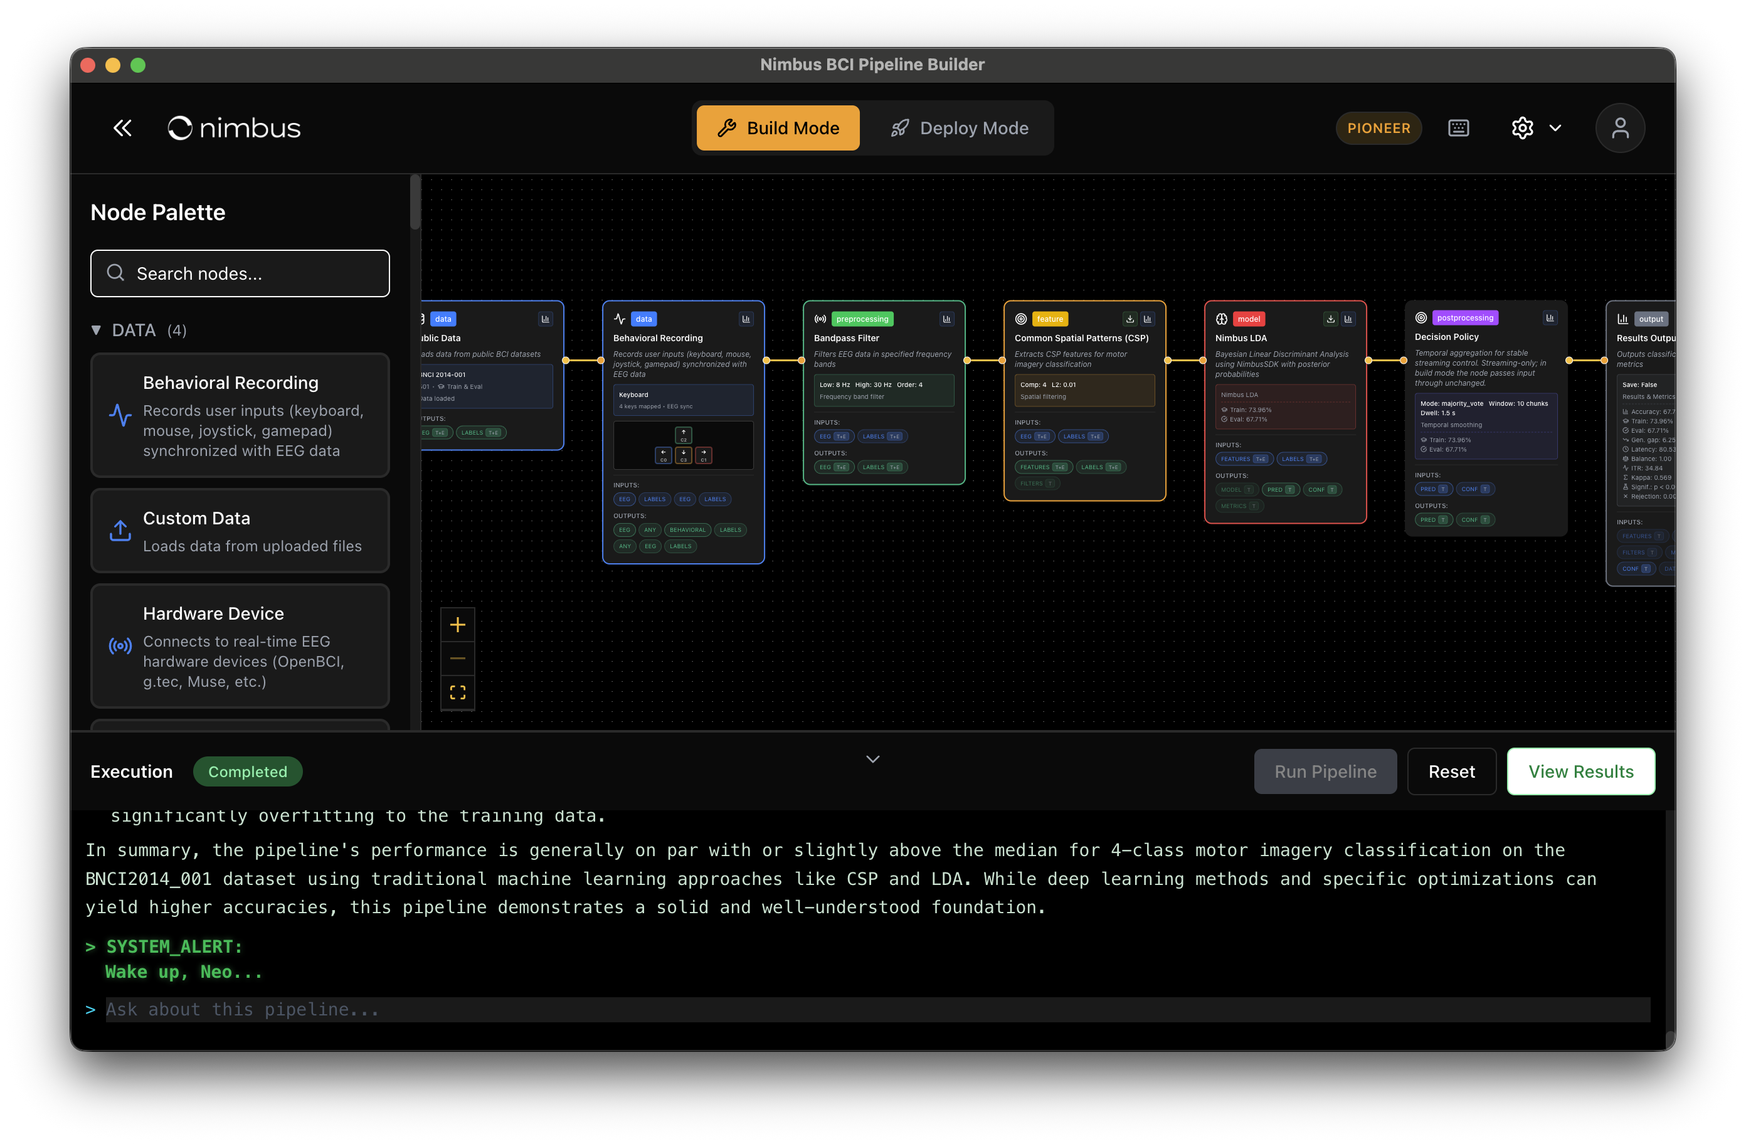Click up arrow C2 key

pos(683,435)
